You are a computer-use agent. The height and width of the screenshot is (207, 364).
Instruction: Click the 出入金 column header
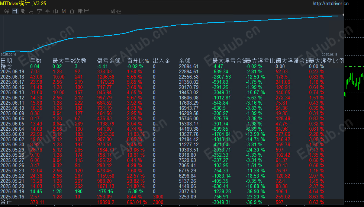tap(162, 61)
